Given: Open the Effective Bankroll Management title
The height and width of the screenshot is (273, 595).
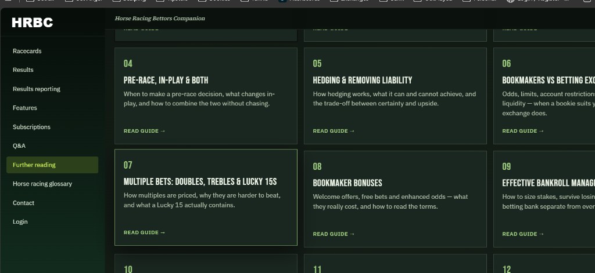Looking at the screenshot, I should coord(549,183).
